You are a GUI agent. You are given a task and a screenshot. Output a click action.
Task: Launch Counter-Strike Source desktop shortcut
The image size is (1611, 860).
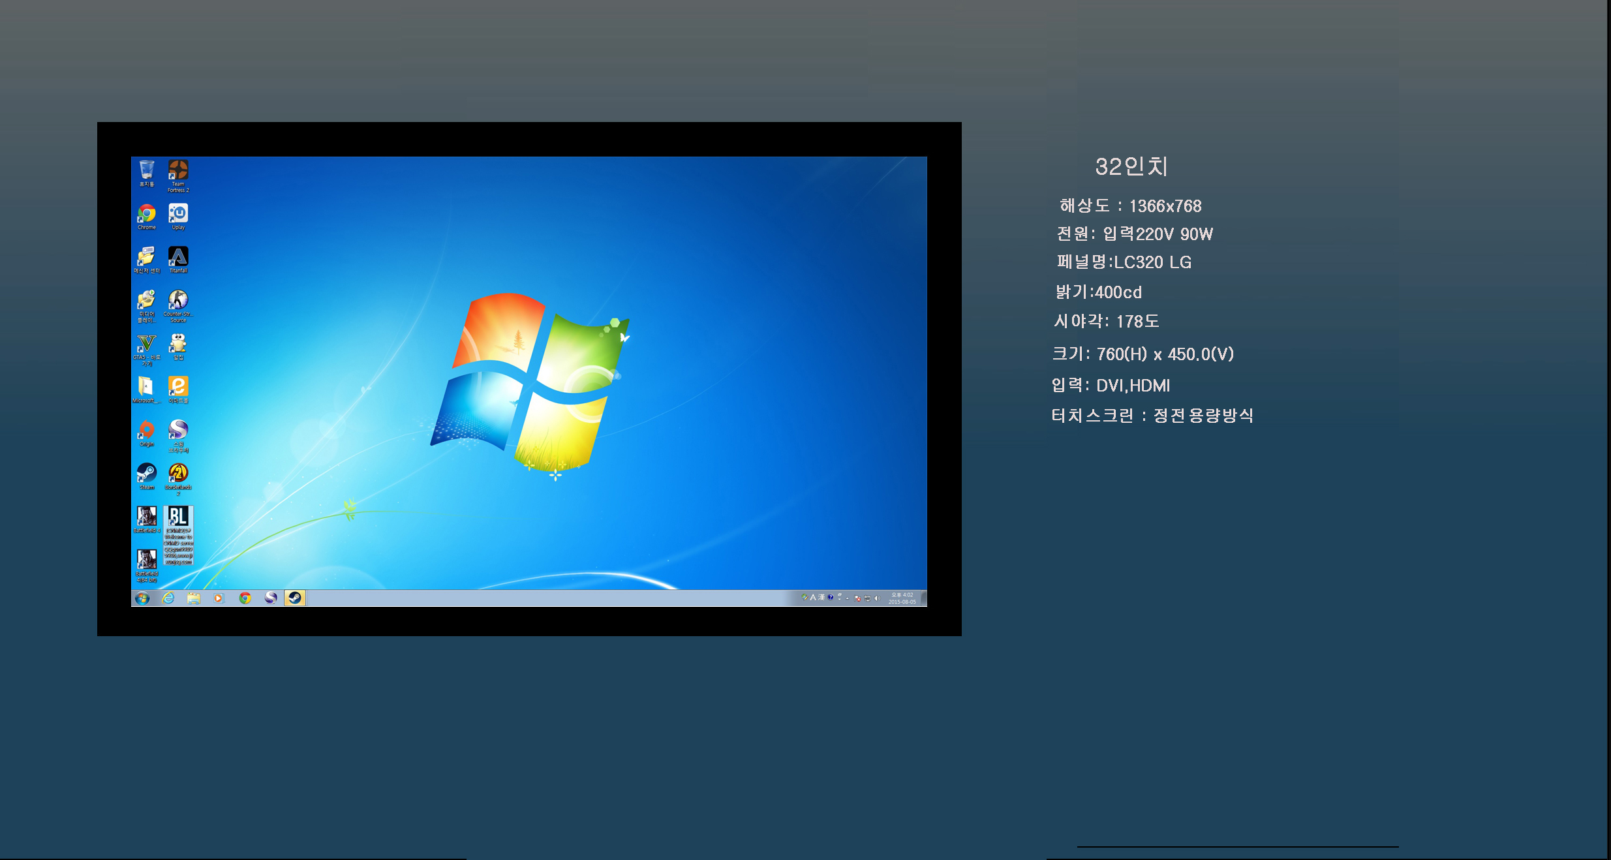(178, 307)
